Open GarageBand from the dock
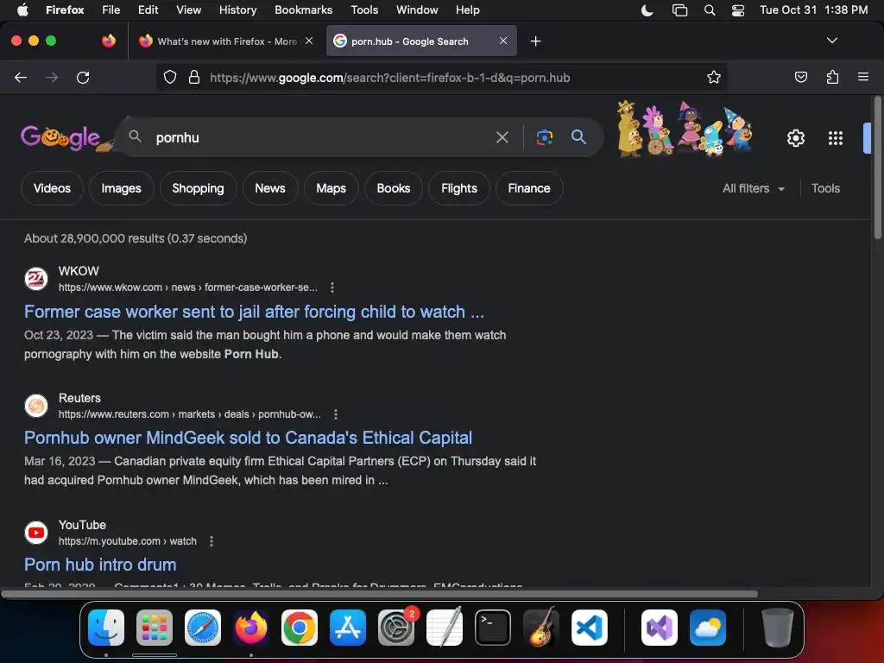884x663 pixels. click(x=541, y=628)
